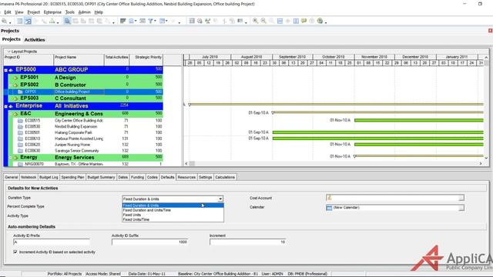Open the Admin menu
493x277 pixels.
coord(84,12)
